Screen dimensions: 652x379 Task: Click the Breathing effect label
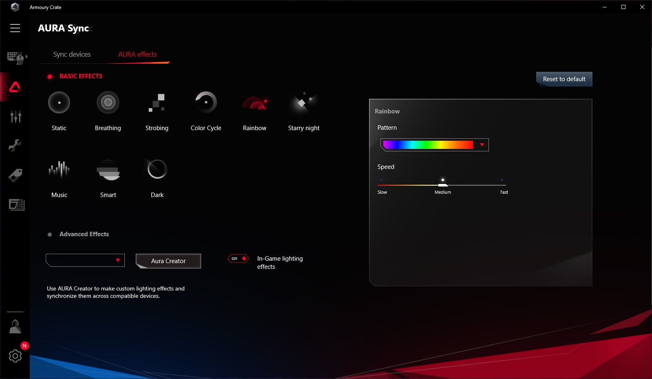(x=108, y=128)
